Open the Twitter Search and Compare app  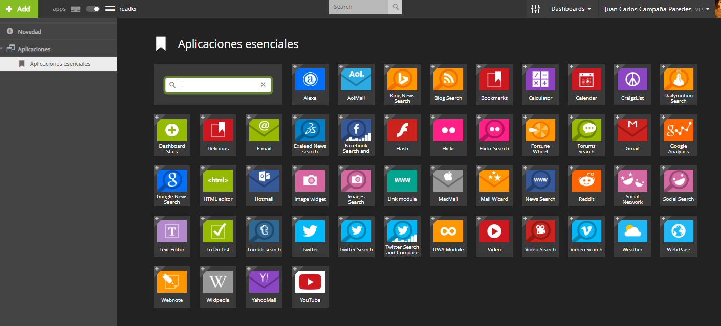tap(402, 236)
